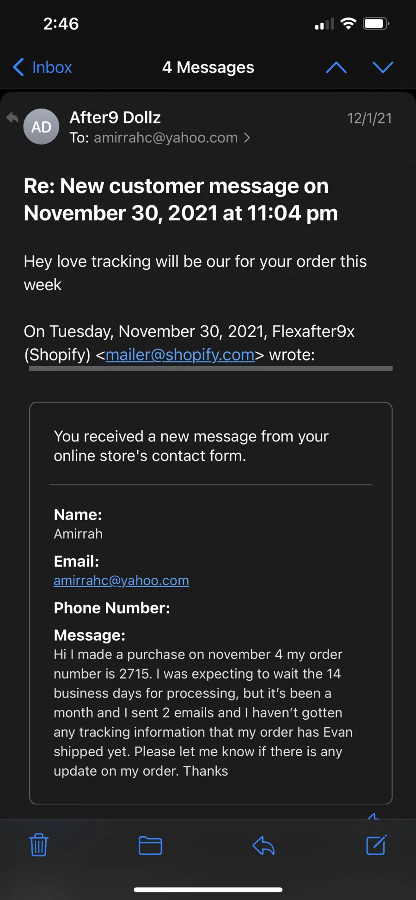The image size is (416, 900).
Task: Compose new message icon
Action: coord(376,845)
